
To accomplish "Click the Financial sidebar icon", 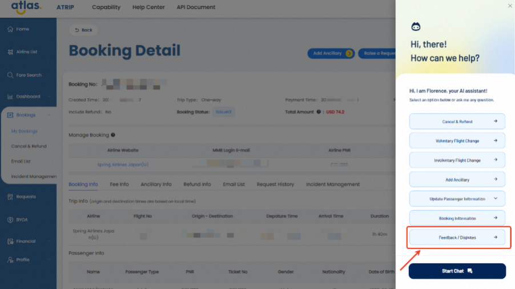I will (x=10, y=242).
